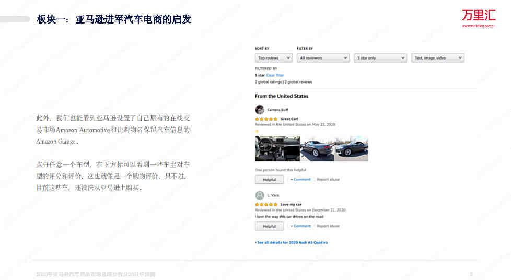Screen dimensions: 511x280
Task: Select the Love my car review title
Action: tap(291, 204)
